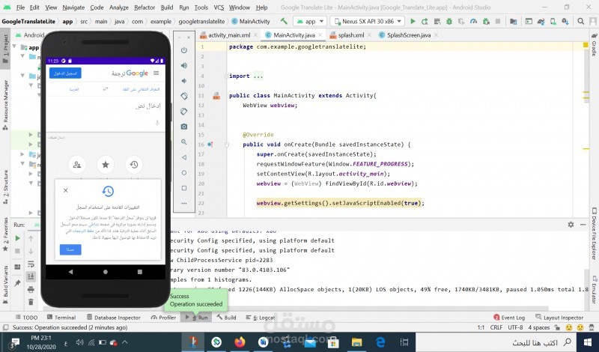Open the hamburger menu in Google Translate page
This screenshot has height=352, width=599.
point(156,73)
